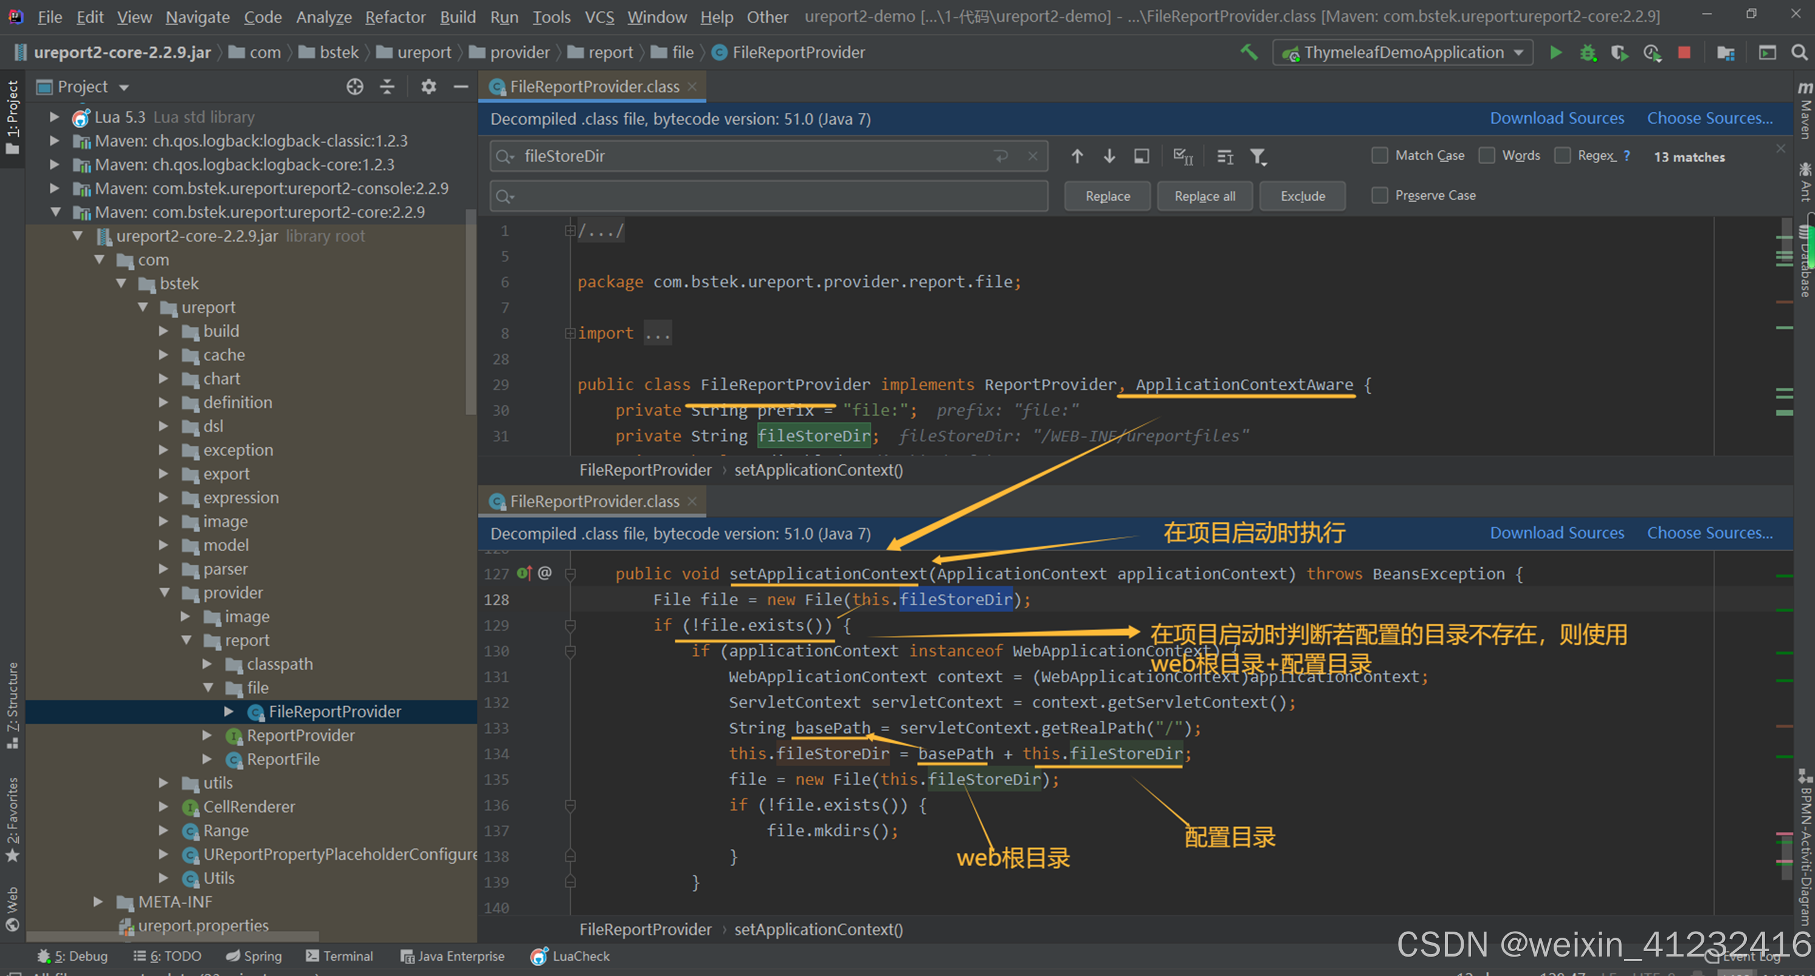Open Project panel settings gear
This screenshot has width=1815, height=976.
(429, 87)
